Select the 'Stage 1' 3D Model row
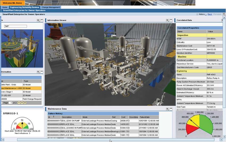The width and height of the screenshot is (226, 142). [x=21, y=92]
